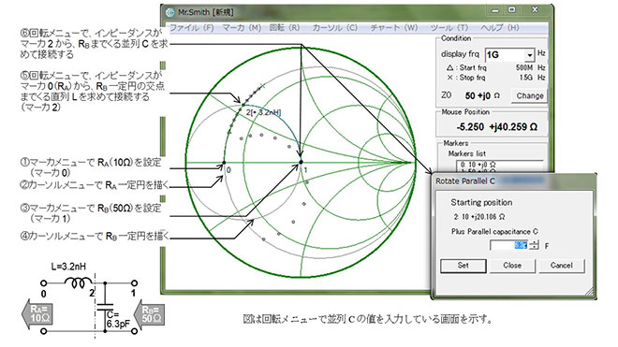Click the Close button in the dialog

(512, 266)
